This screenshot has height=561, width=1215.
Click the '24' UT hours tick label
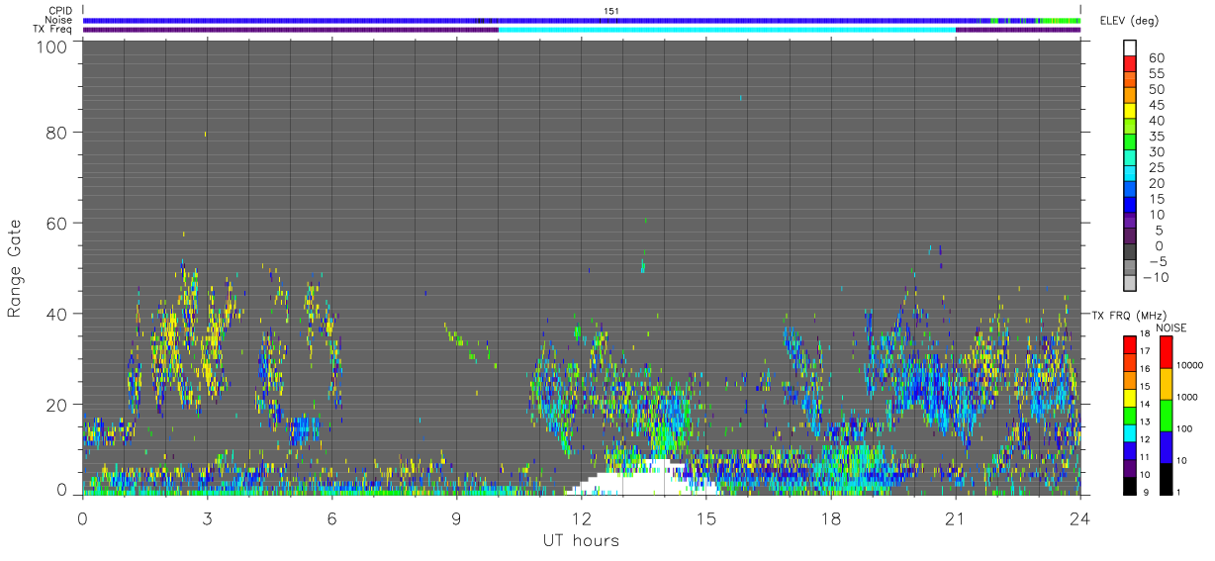pyautogui.click(x=1080, y=517)
